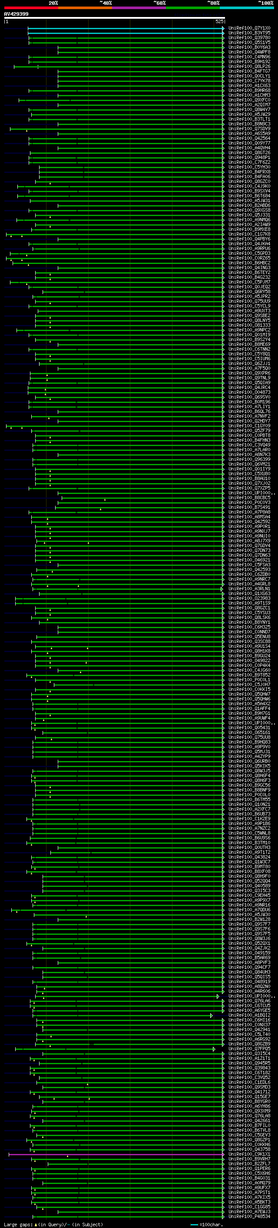Select the UniRef100_A1Z1T1 label
278x1228 pixels.
tap(249, 1058)
